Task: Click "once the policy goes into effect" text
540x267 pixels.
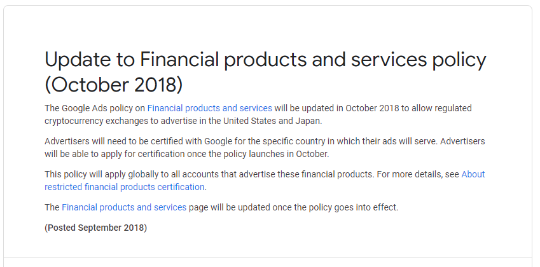Action: tap(335, 207)
